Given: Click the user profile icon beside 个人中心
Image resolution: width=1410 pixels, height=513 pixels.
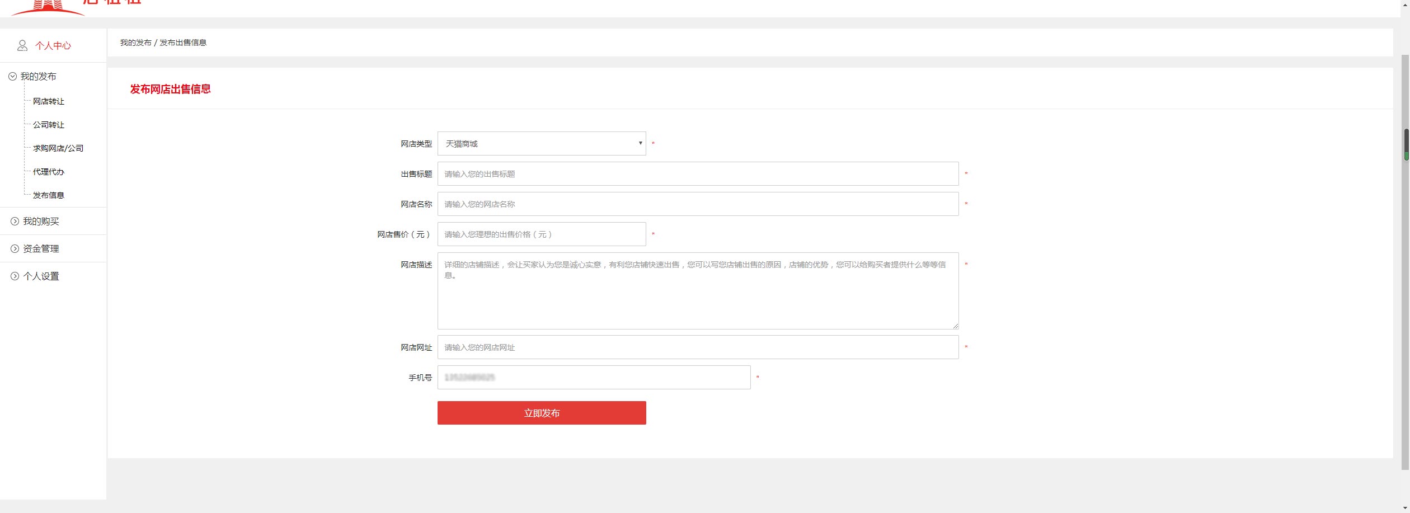Looking at the screenshot, I should click(22, 45).
